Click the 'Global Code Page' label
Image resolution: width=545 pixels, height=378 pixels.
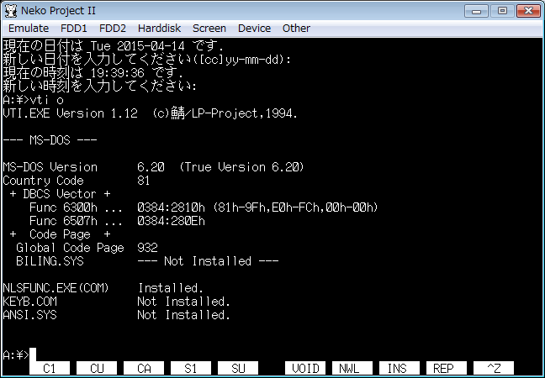point(70,248)
